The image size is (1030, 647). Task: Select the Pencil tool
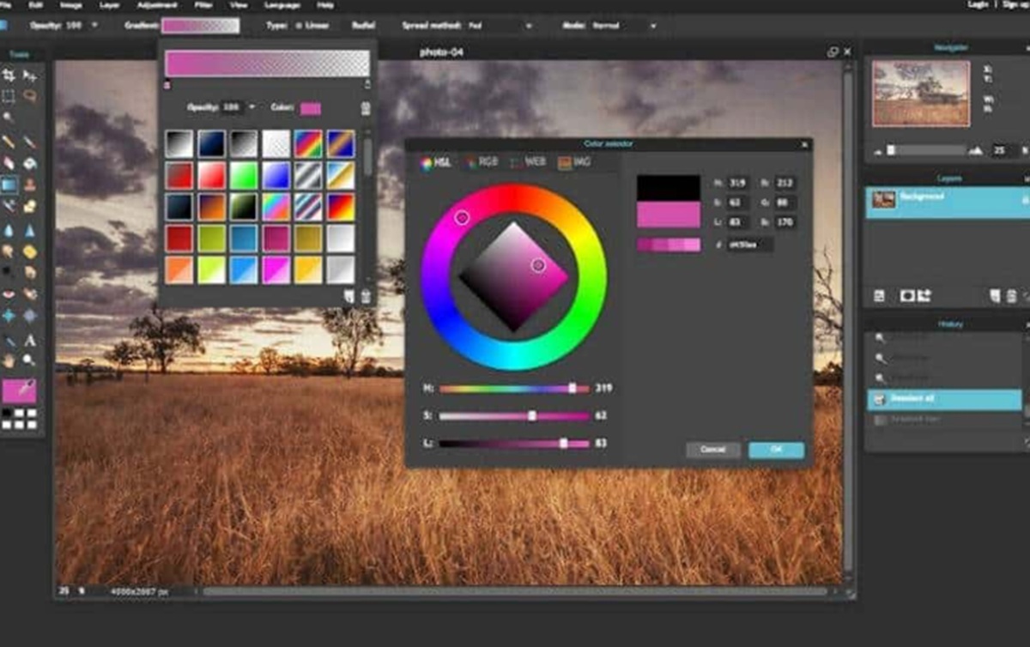tap(9, 141)
